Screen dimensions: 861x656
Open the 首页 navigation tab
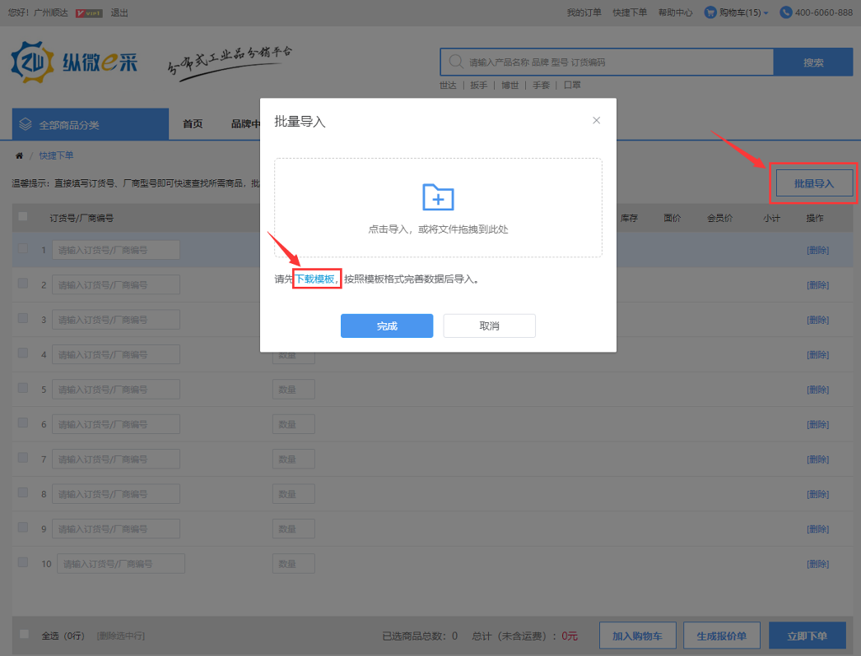coord(193,124)
